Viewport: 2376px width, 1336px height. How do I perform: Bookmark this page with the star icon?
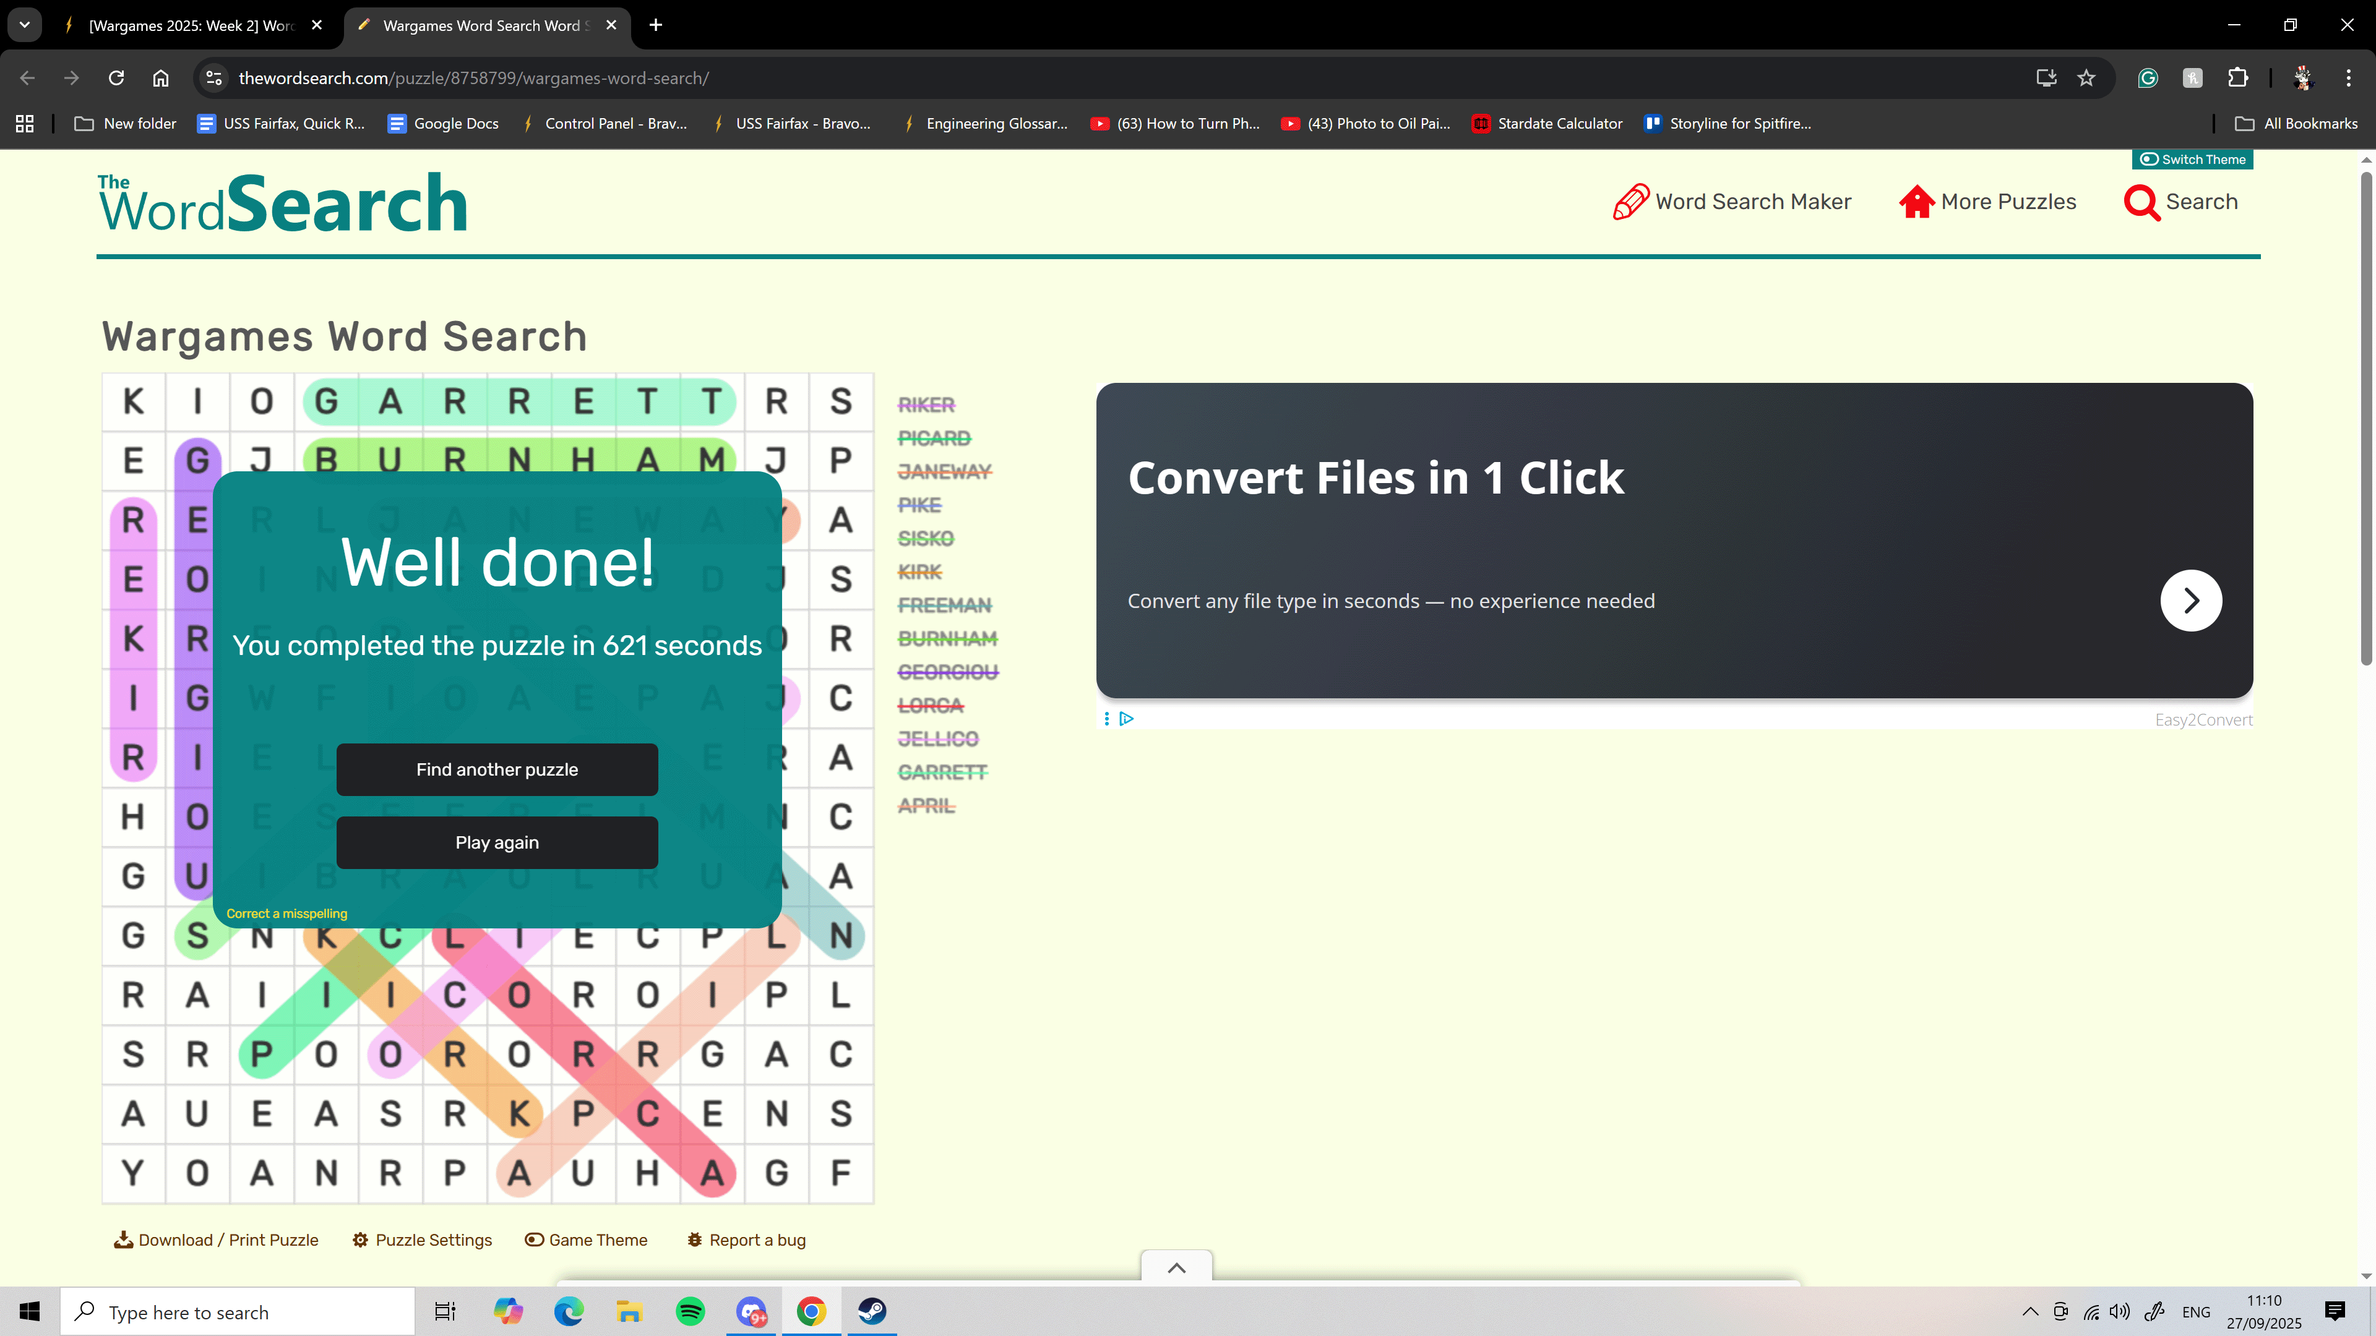click(2086, 79)
